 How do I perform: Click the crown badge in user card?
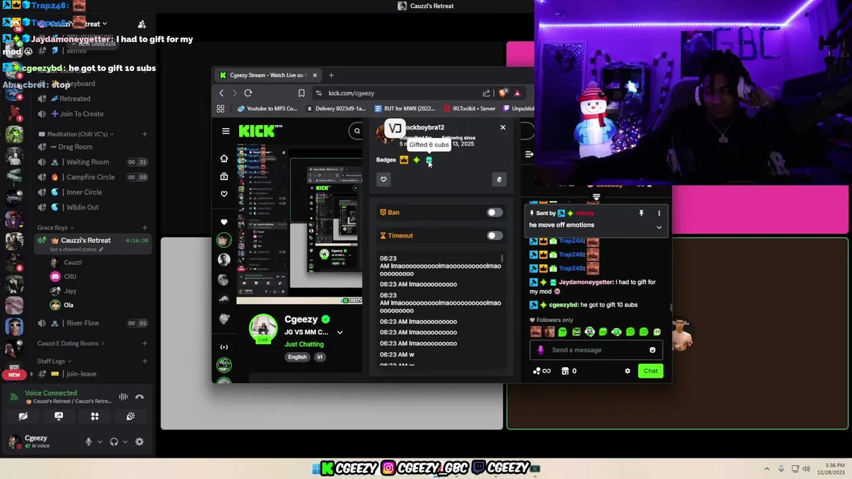(404, 160)
